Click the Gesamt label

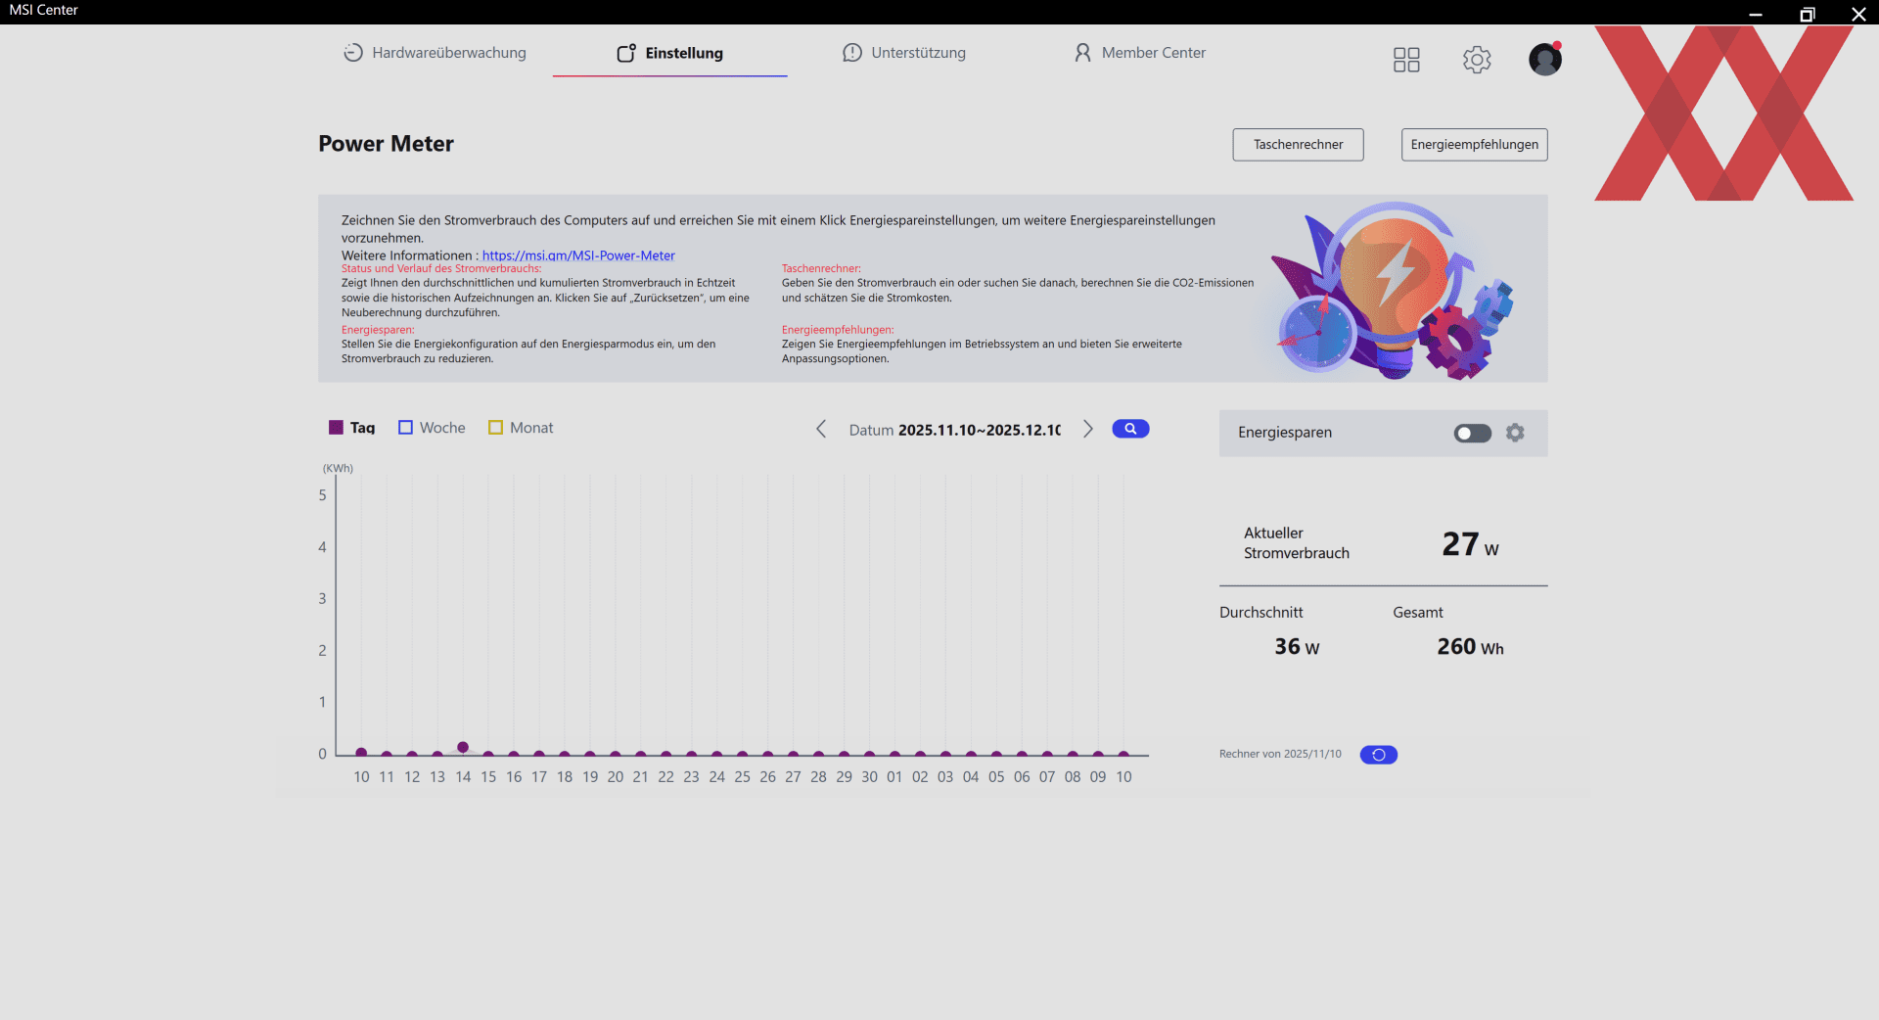pyautogui.click(x=1418, y=613)
